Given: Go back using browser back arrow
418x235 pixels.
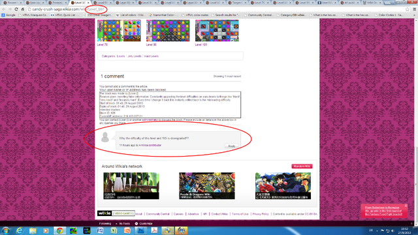Looking at the screenshot, I should (x=3, y=9).
